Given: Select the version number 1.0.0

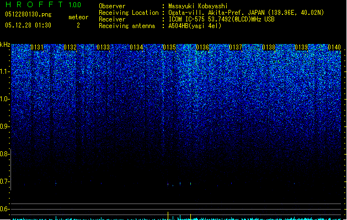Looking at the screenshot, I should point(75,5).
